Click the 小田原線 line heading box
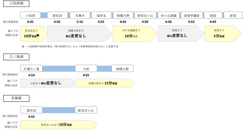246x130 pixels. click(16, 4)
